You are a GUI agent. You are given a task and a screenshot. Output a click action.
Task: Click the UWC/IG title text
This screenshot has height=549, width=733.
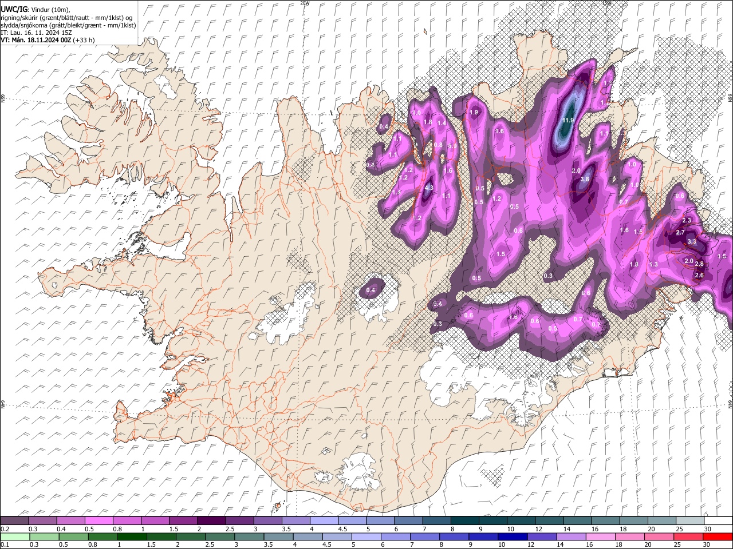point(13,9)
